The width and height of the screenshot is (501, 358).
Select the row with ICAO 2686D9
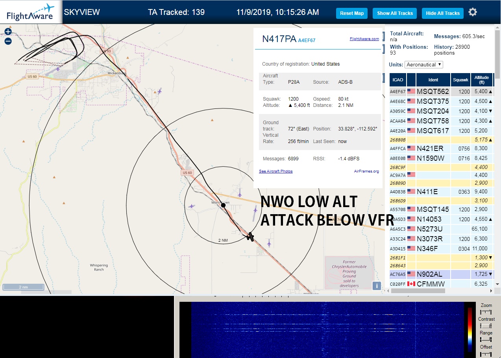tap(441, 200)
